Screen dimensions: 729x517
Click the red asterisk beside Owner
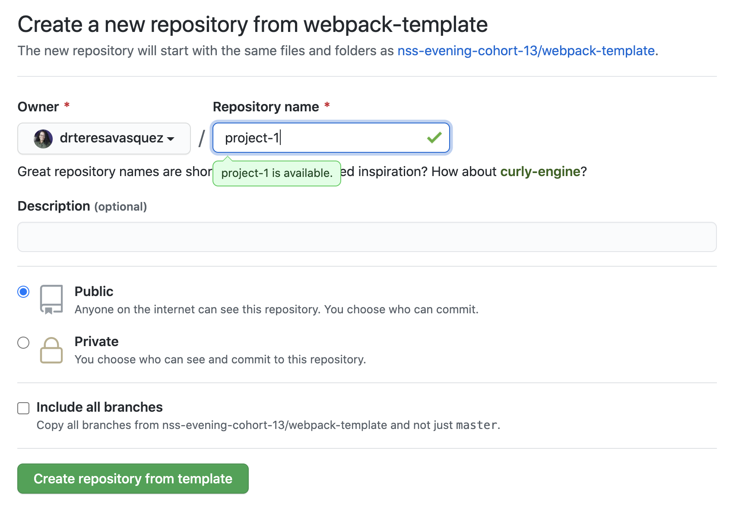tap(67, 105)
